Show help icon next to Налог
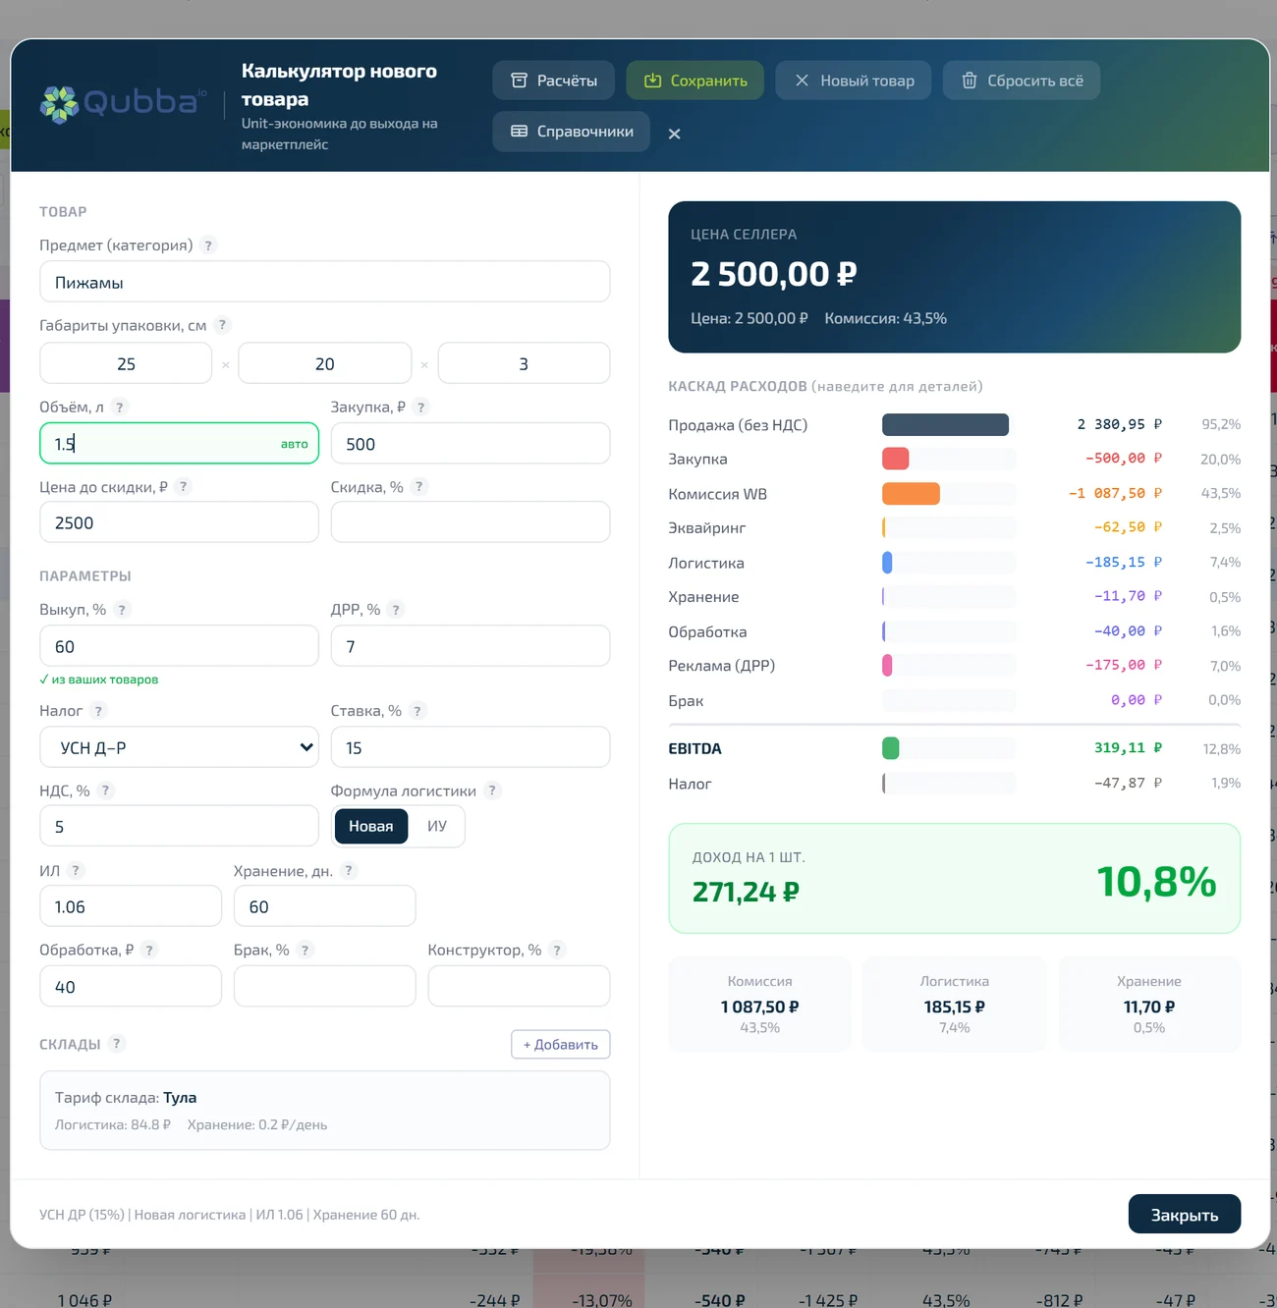 pos(97,711)
